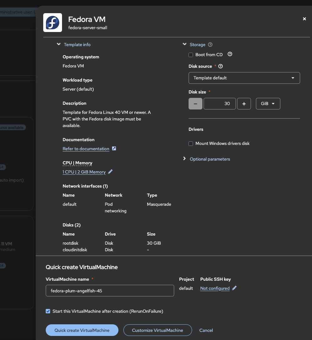The height and width of the screenshot is (340, 312).
Task: Open the Template default disk source dropdown
Action: coord(244,78)
